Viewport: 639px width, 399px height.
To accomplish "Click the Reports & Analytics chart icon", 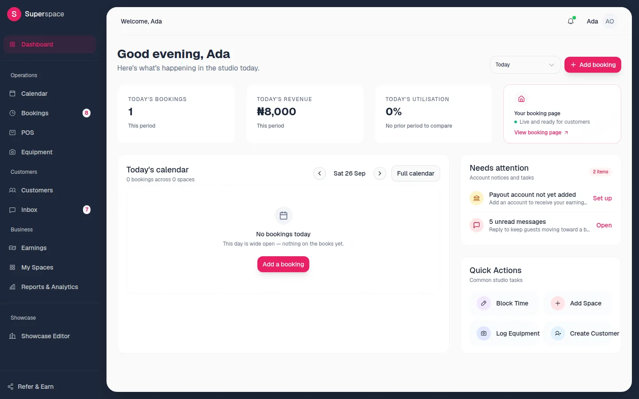I will click(x=12, y=287).
